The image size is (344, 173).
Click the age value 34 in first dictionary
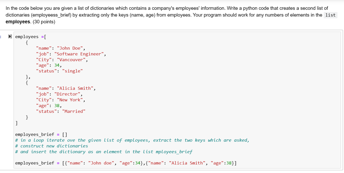pyautogui.click(x=57, y=65)
